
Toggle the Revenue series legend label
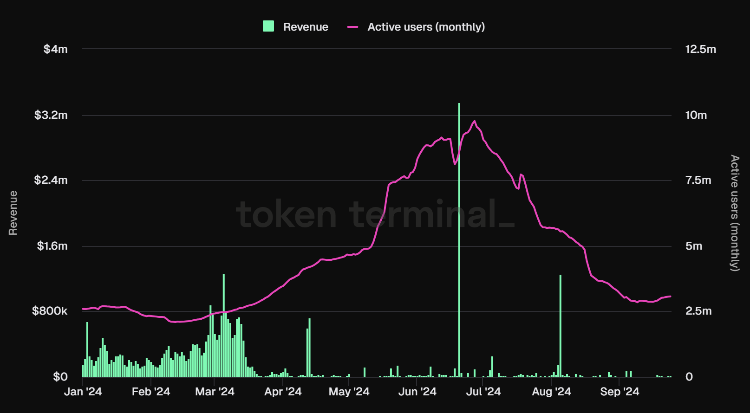point(306,27)
